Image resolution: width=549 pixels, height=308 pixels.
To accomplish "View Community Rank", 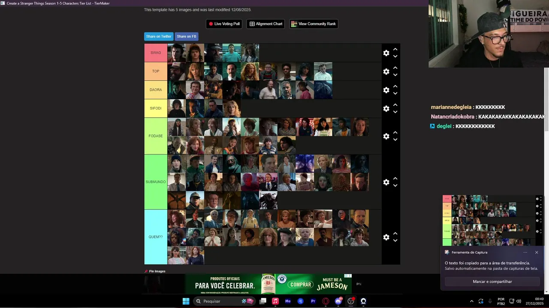I will coord(314,24).
